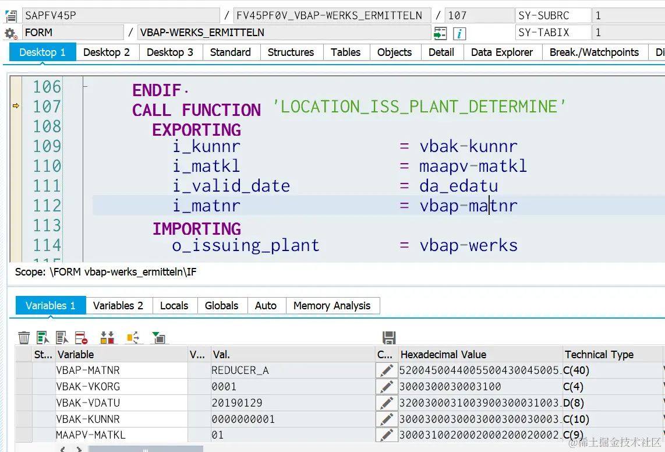This screenshot has width=665, height=452.
Task: Click the orange figures icon in variables toolbar
Action: [107, 338]
